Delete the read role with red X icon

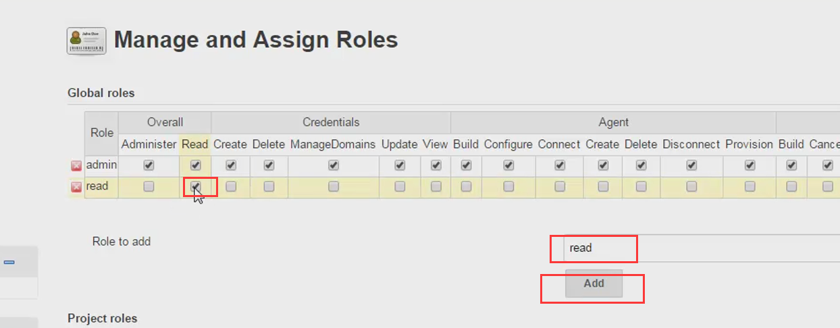tap(76, 187)
